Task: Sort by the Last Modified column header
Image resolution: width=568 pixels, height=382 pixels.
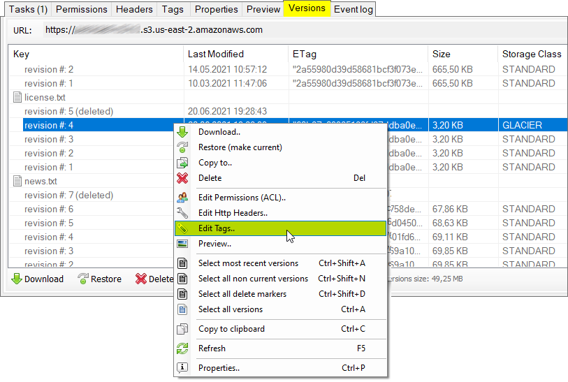Action: pos(236,54)
